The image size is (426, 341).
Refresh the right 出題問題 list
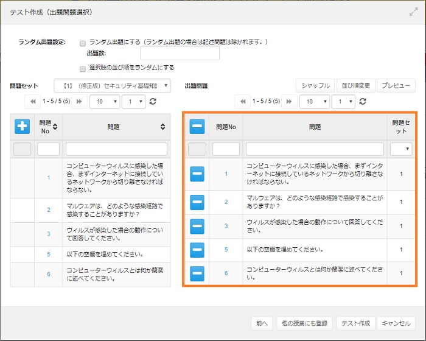(362, 102)
